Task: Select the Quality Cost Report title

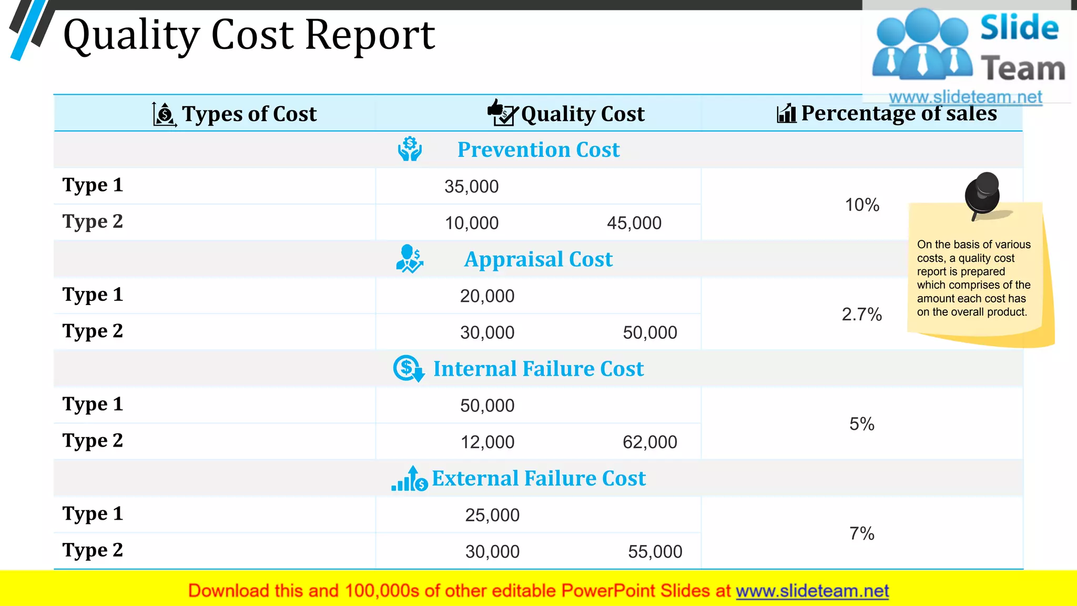Action: (x=249, y=35)
